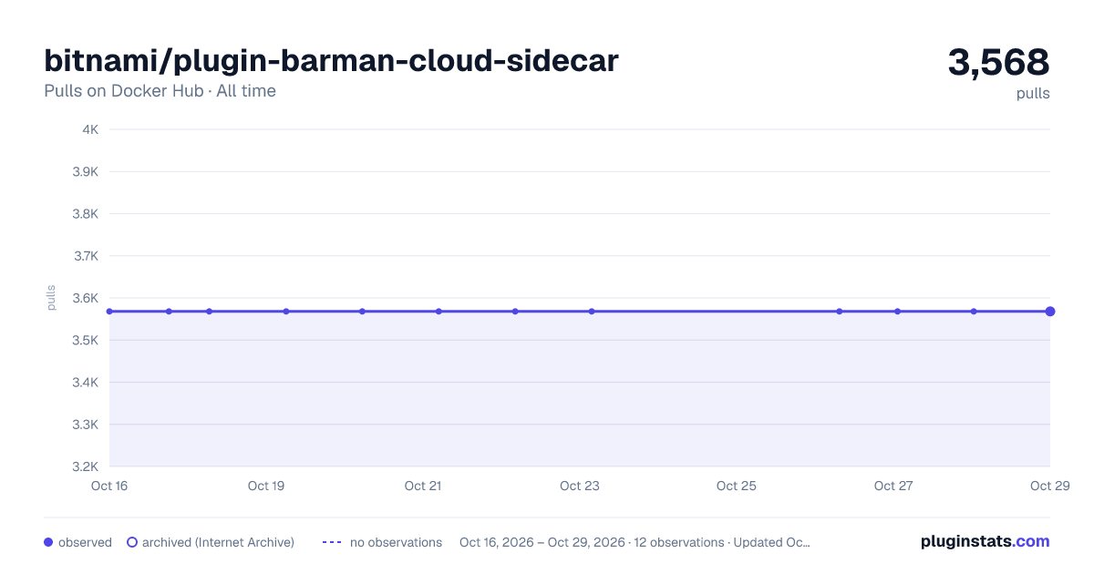This screenshot has height=574, width=1094.
Task: Click the Oct 21 x-axis label
Action: point(423,486)
